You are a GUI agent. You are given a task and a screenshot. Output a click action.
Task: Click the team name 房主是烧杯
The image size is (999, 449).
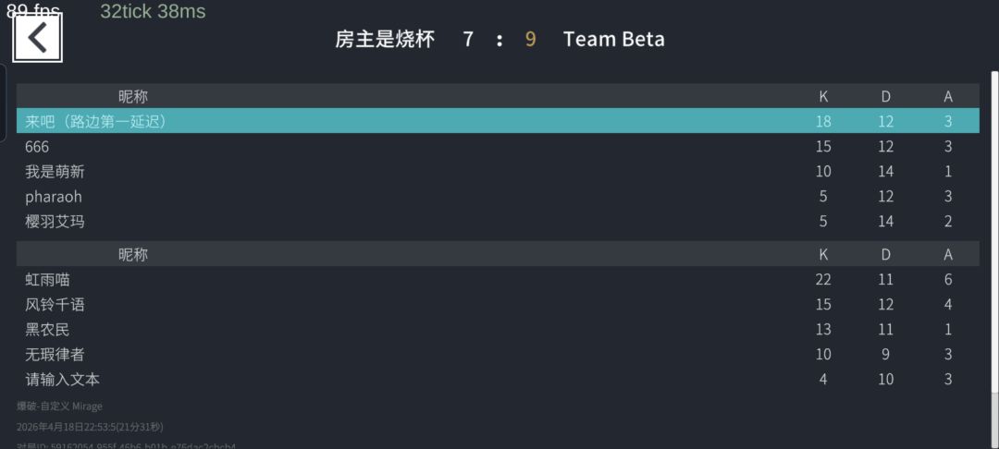click(384, 39)
